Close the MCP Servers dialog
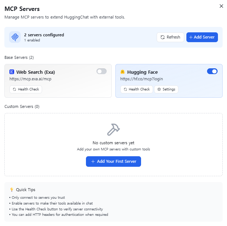Image resolution: width=227 pixels, height=226 pixels. pyautogui.click(x=221, y=6)
